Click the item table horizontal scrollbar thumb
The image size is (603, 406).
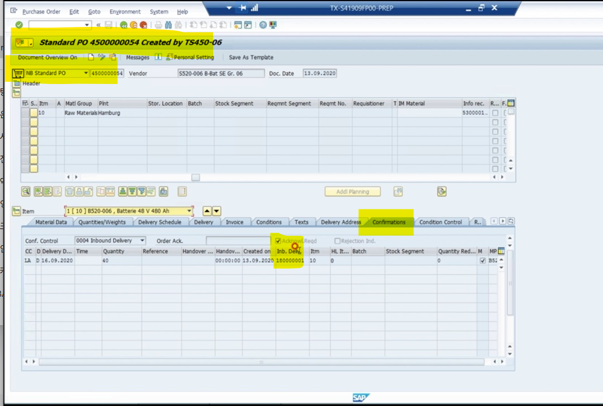tap(196, 178)
